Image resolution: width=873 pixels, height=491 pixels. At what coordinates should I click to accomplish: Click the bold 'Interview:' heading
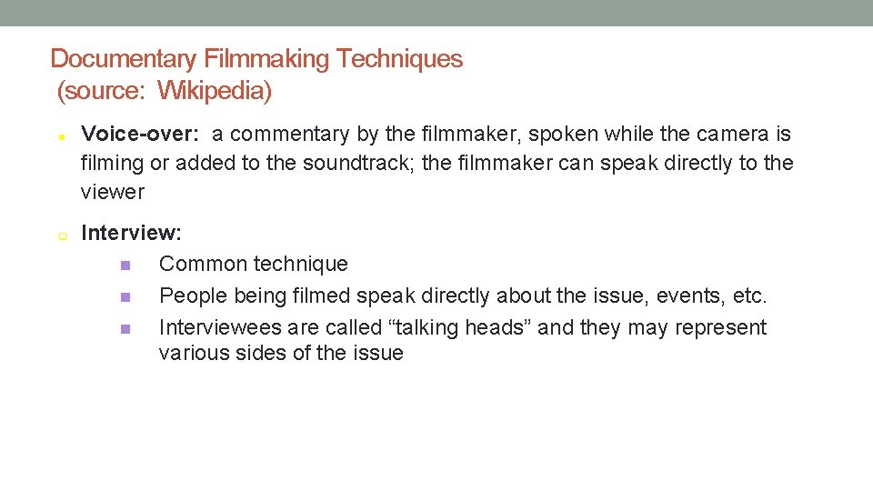131,233
